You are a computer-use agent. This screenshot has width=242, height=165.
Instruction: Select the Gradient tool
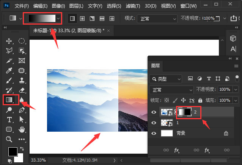(9, 100)
